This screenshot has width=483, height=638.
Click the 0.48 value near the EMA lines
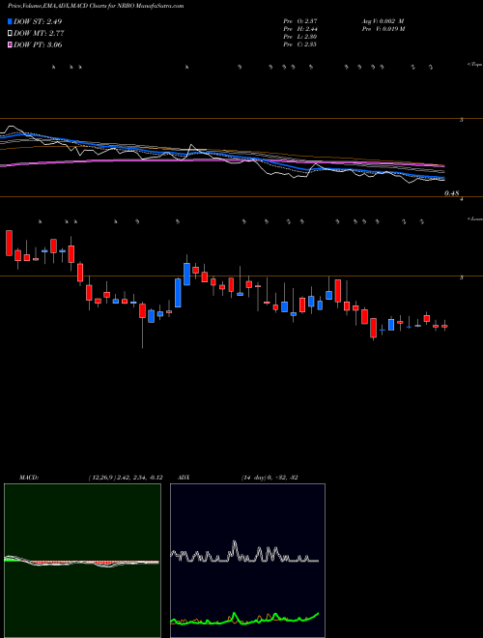452,194
